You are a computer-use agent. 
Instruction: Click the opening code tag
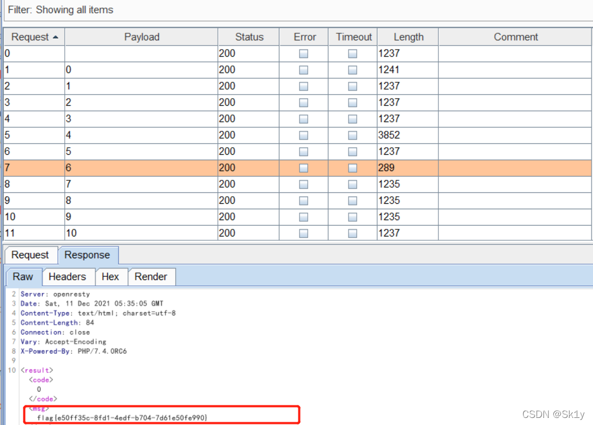point(41,380)
